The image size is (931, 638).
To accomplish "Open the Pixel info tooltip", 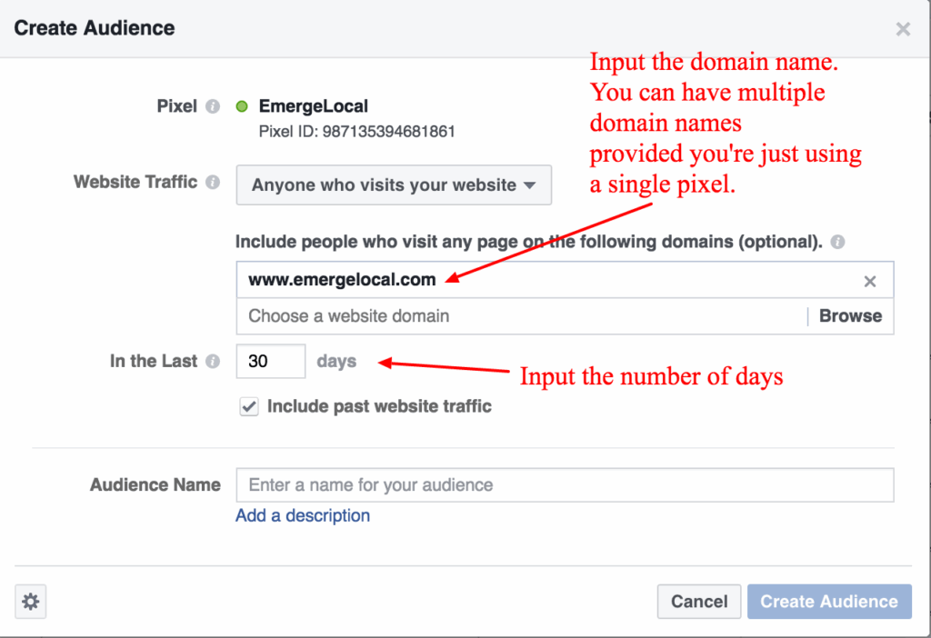I will 212,106.
